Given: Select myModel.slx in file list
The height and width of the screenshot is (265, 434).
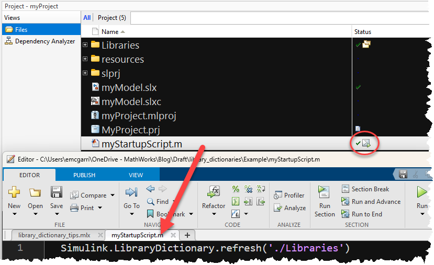Looking at the screenshot, I should (x=129, y=87).
